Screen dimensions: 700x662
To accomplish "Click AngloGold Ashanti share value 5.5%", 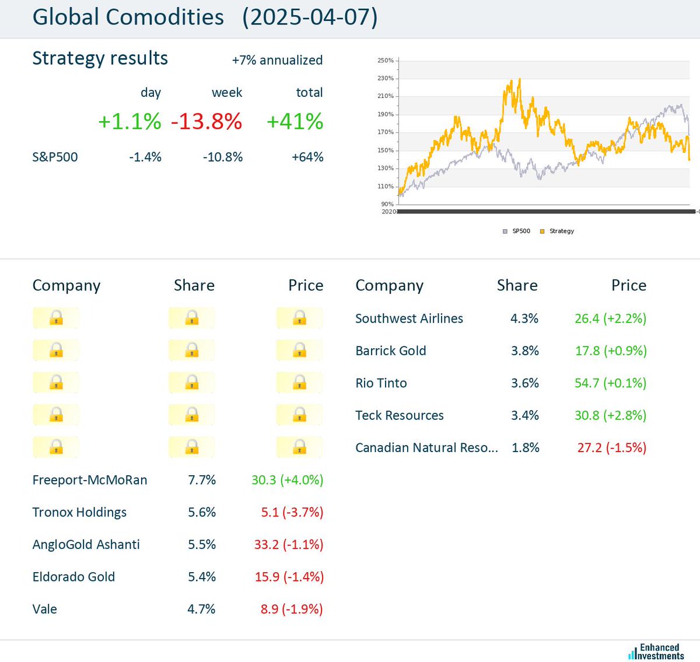I will [202, 545].
